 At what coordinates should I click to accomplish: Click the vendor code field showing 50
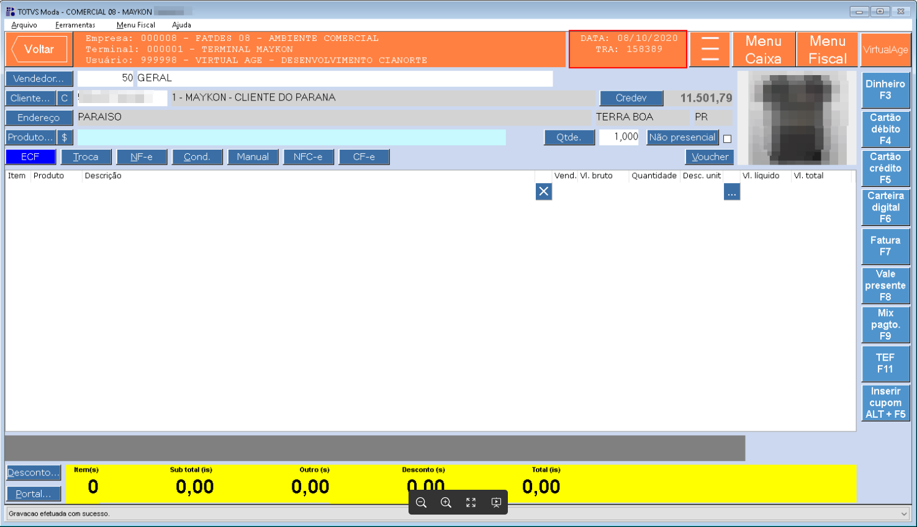click(x=106, y=78)
